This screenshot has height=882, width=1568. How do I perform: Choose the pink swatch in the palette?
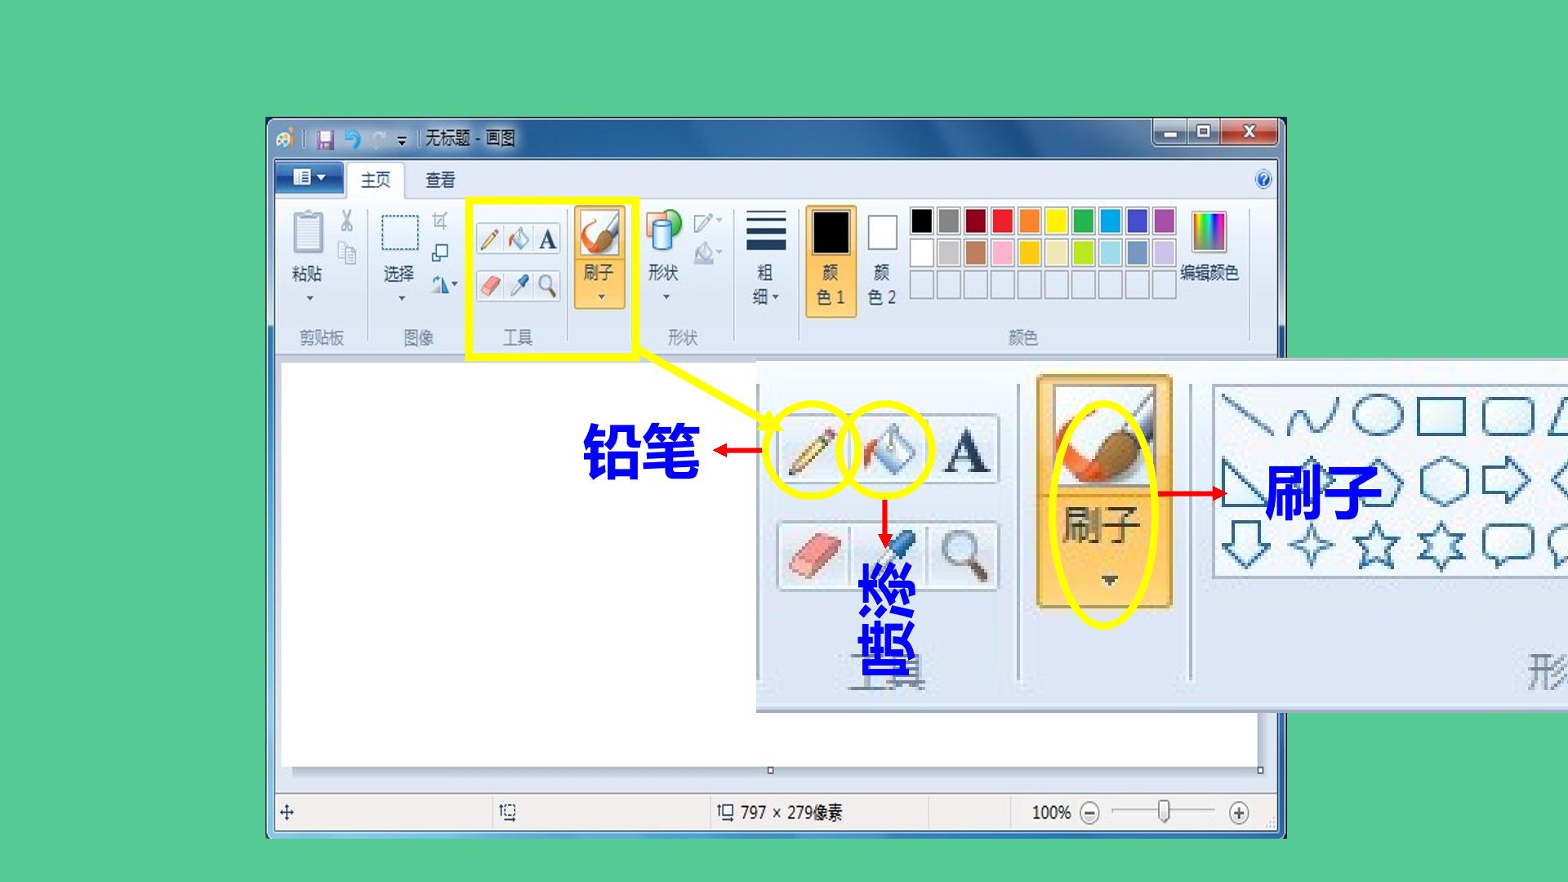[x=1002, y=252]
